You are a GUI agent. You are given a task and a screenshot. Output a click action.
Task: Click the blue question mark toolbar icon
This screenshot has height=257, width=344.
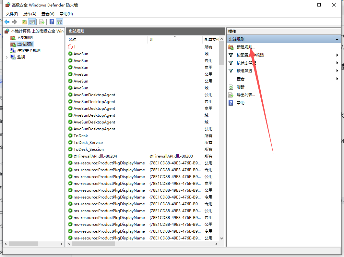(52, 22)
